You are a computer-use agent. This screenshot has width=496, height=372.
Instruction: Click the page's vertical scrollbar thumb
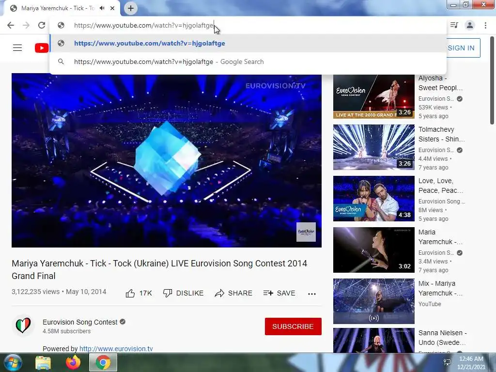coord(492,81)
